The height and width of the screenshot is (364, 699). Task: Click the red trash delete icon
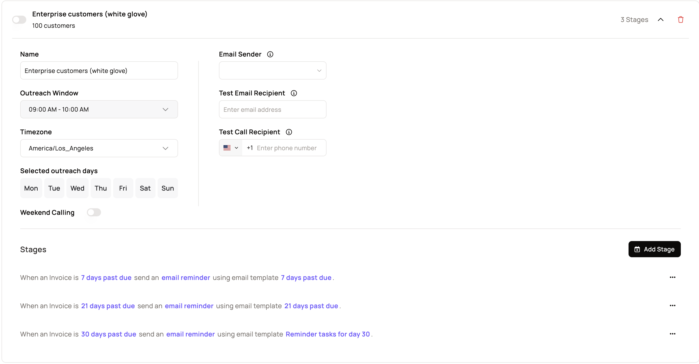click(x=680, y=19)
